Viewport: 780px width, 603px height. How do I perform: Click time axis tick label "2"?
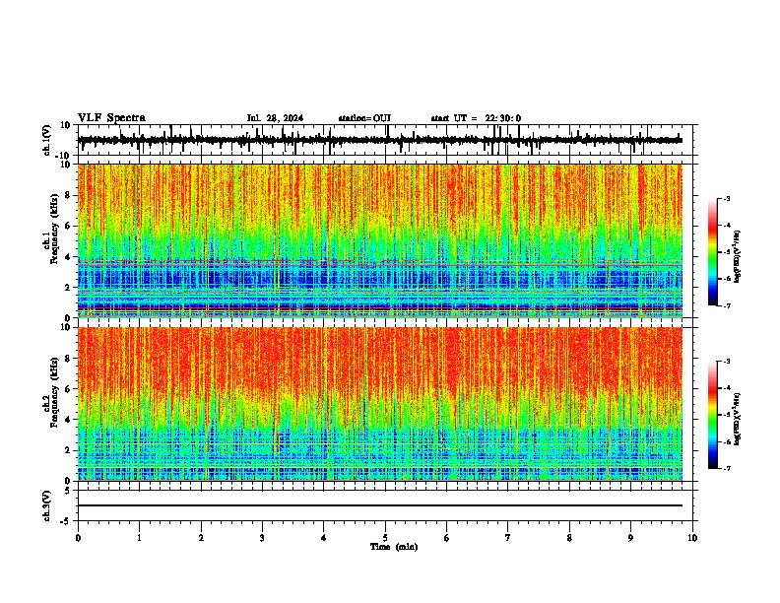tap(201, 538)
